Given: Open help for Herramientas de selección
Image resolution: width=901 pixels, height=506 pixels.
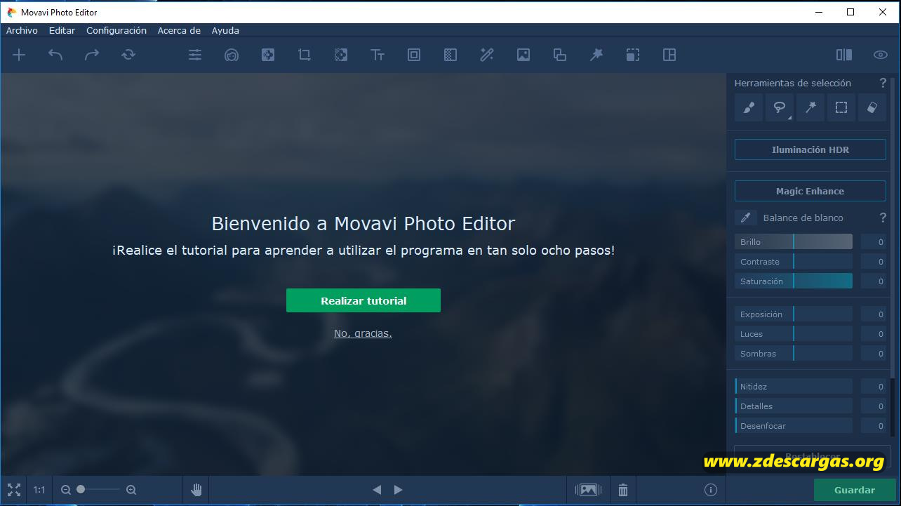Looking at the screenshot, I should [x=883, y=83].
